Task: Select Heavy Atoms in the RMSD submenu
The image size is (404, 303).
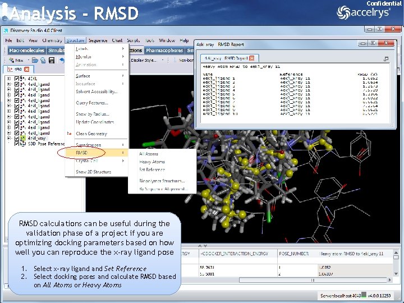Action: point(151,162)
